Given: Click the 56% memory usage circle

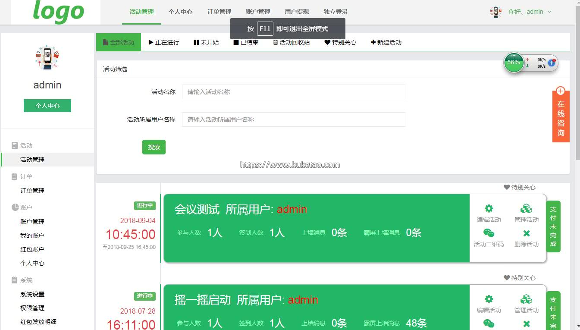Looking at the screenshot, I should tap(514, 63).
